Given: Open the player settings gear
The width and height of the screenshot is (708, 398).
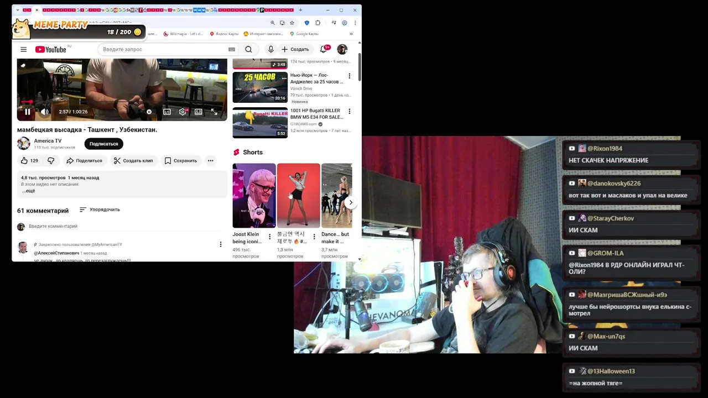Looking at the screenshot, I should tap(183, 112).
